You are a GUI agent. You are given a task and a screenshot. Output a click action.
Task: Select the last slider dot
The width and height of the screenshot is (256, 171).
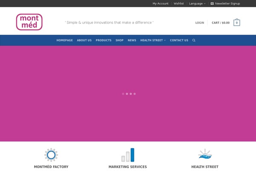pyautogui.click(x=134, y=94)
